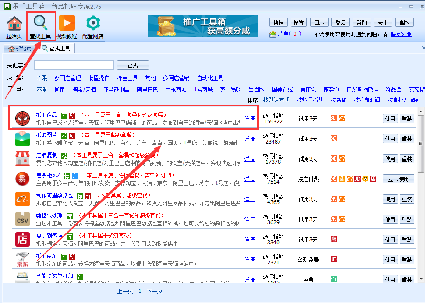
Task: Filter platform by 淘宝/天猫
Action: 84,90
